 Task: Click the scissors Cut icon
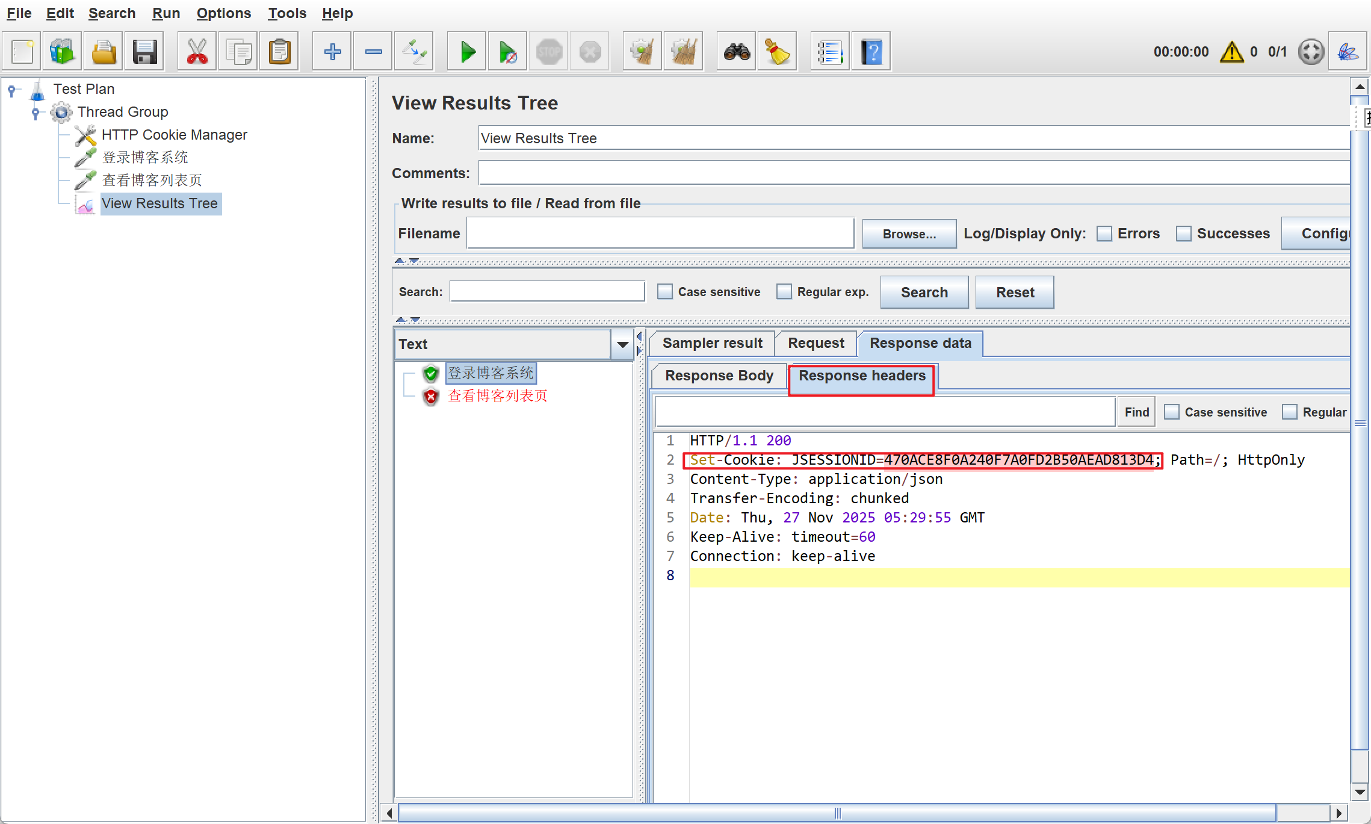point(197,52)
